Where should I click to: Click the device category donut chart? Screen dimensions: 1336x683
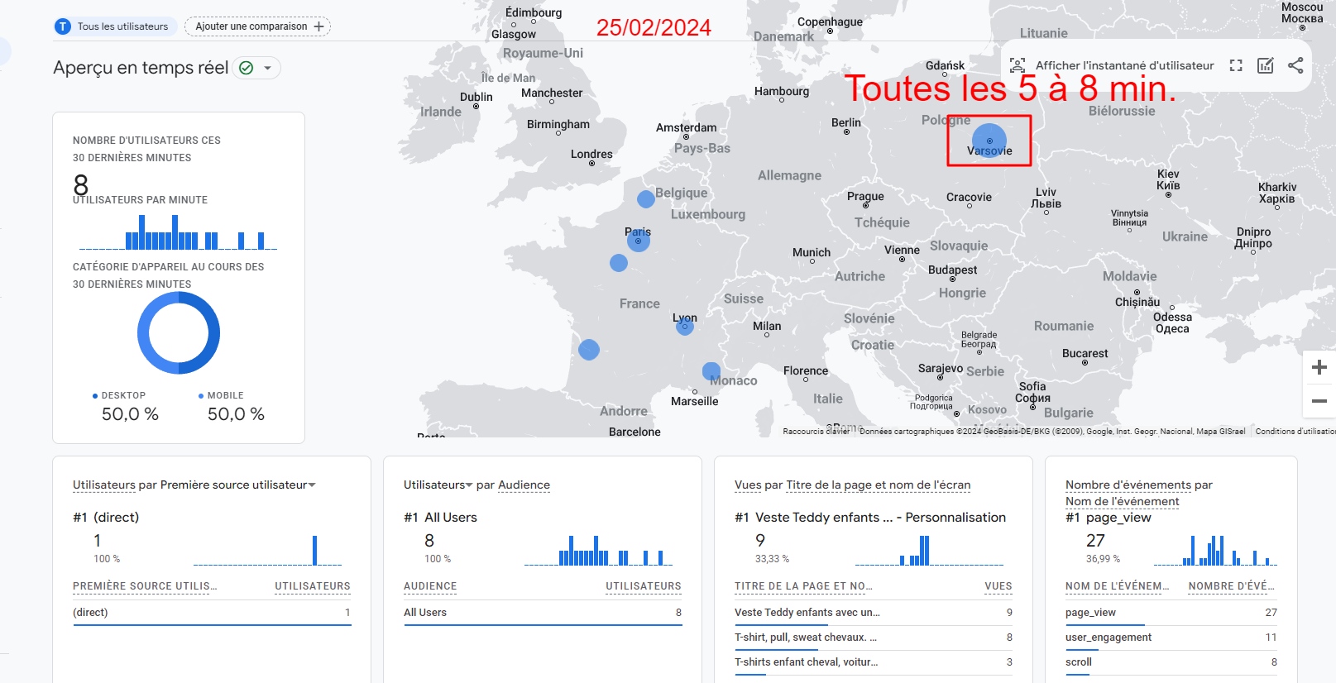(179, 333)
